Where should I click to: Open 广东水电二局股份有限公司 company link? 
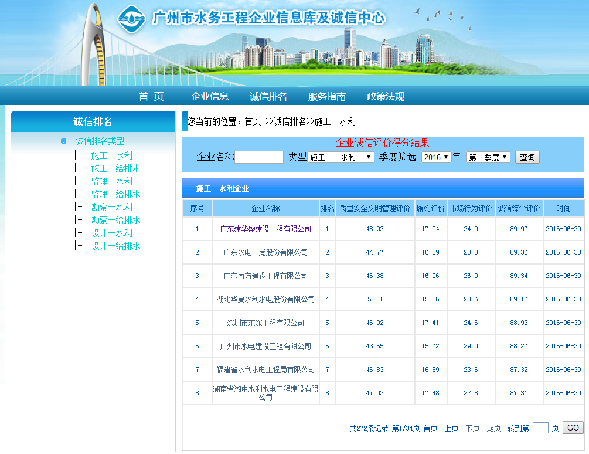[265, 253]
